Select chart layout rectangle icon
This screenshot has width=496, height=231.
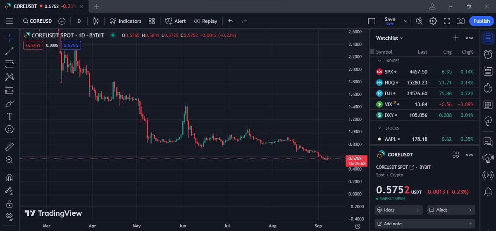pos(372,21)
